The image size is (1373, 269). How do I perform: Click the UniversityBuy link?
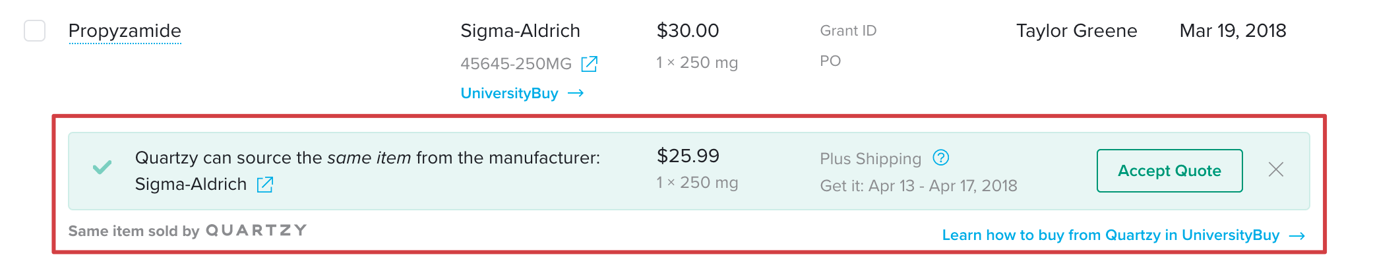509,94
